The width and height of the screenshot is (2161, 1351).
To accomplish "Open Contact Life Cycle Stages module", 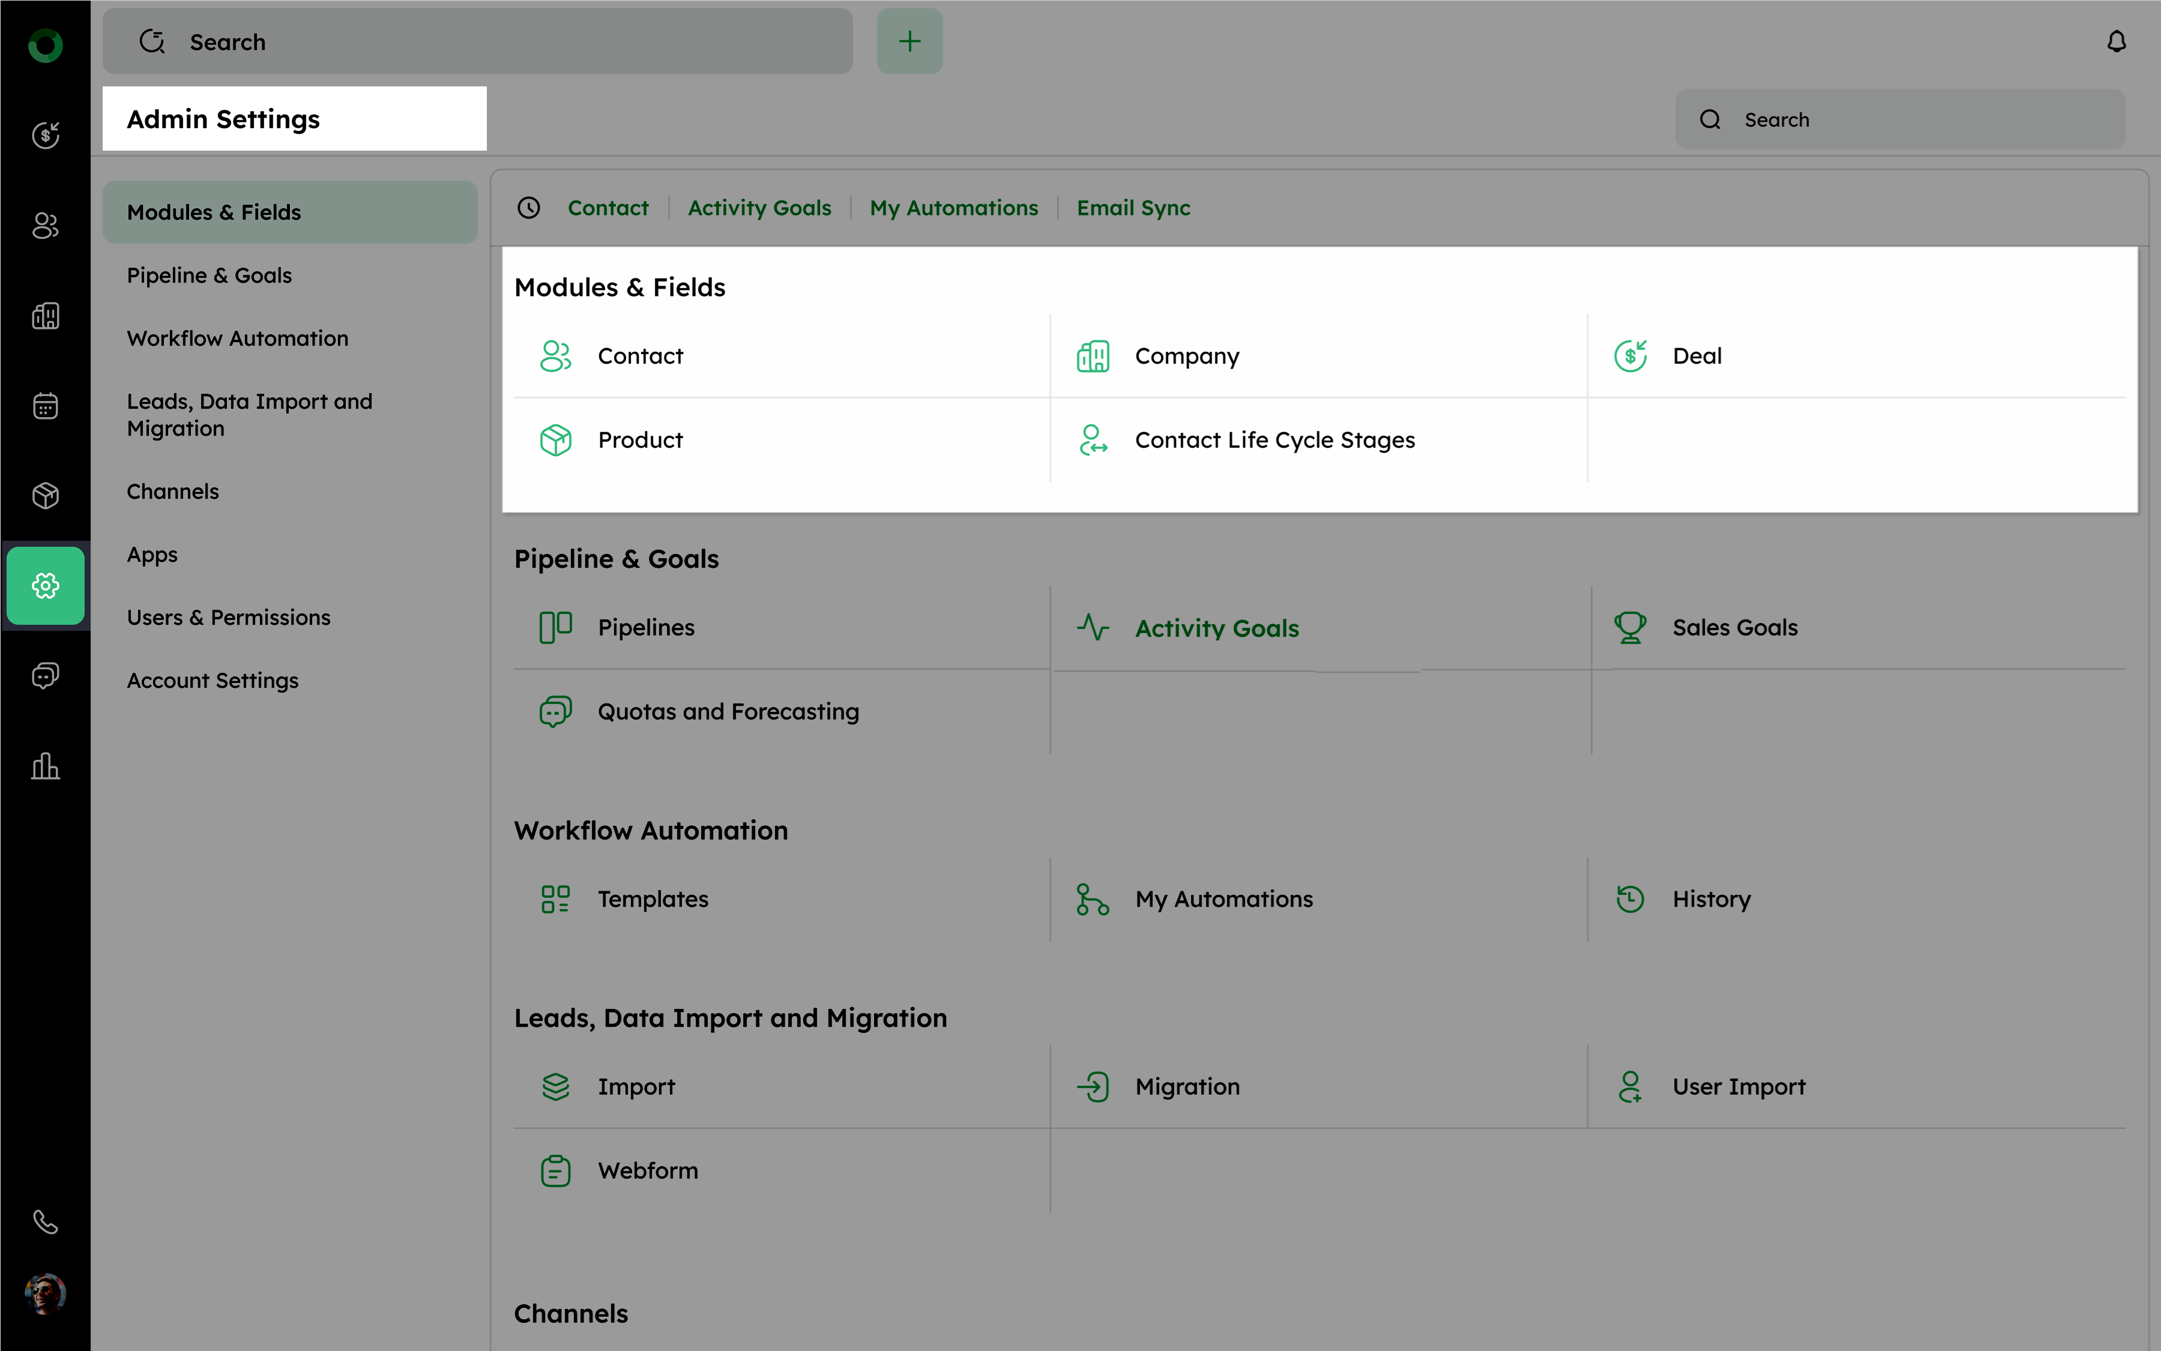I will pyautogui.click(x=1274, y=441).
